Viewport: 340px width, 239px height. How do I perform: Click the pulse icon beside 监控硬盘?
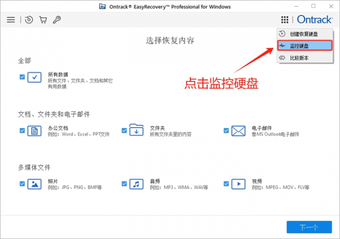282,45
